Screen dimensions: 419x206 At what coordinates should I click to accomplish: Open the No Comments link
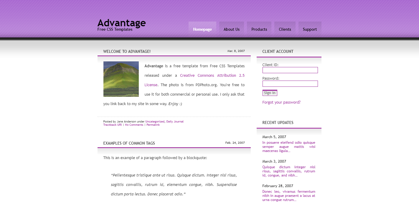point(134,125)
